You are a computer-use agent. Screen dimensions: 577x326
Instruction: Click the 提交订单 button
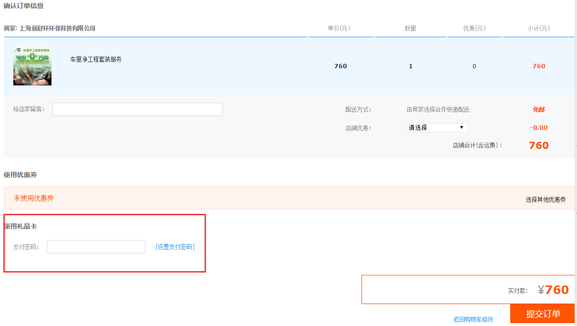(x=543, y=314)
